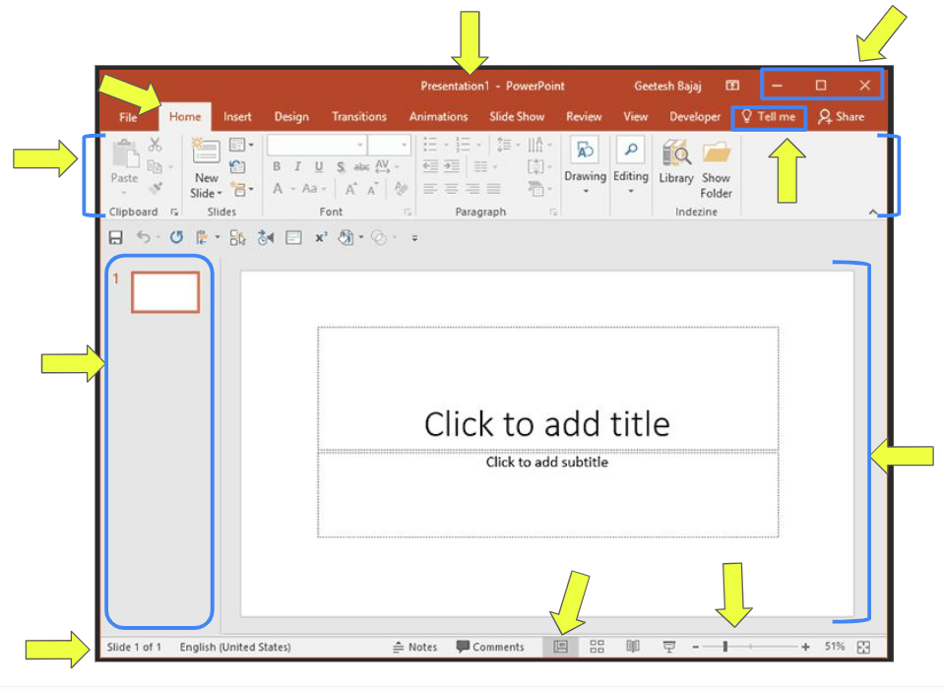Switch to Reading View in status bar
The image size is (943, 689).
tap(633, 647)
